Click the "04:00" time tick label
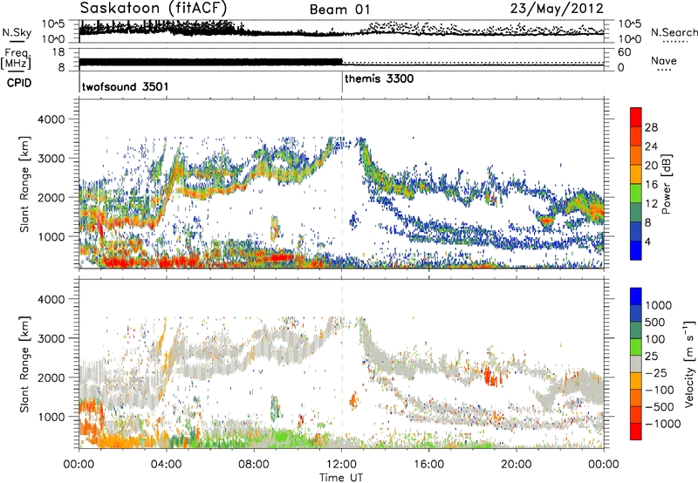This screenshot has height=483, width=698. click(x=166, y=465)
